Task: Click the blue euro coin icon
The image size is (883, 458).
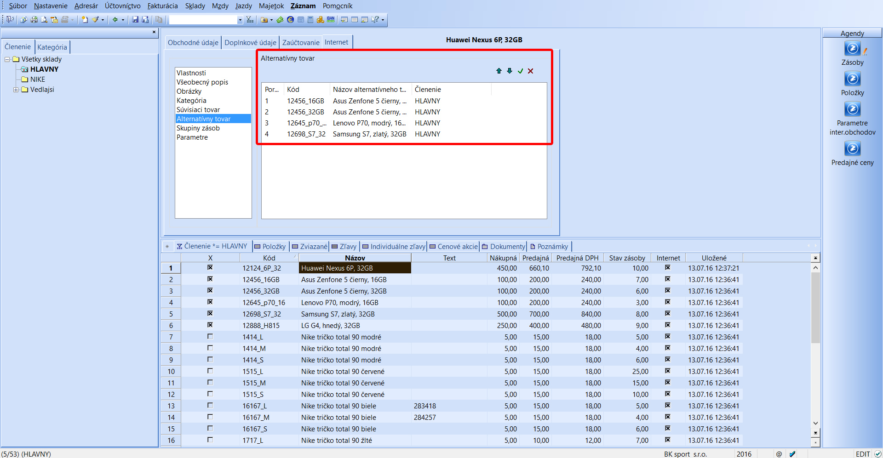Action: tap(290, 19)
